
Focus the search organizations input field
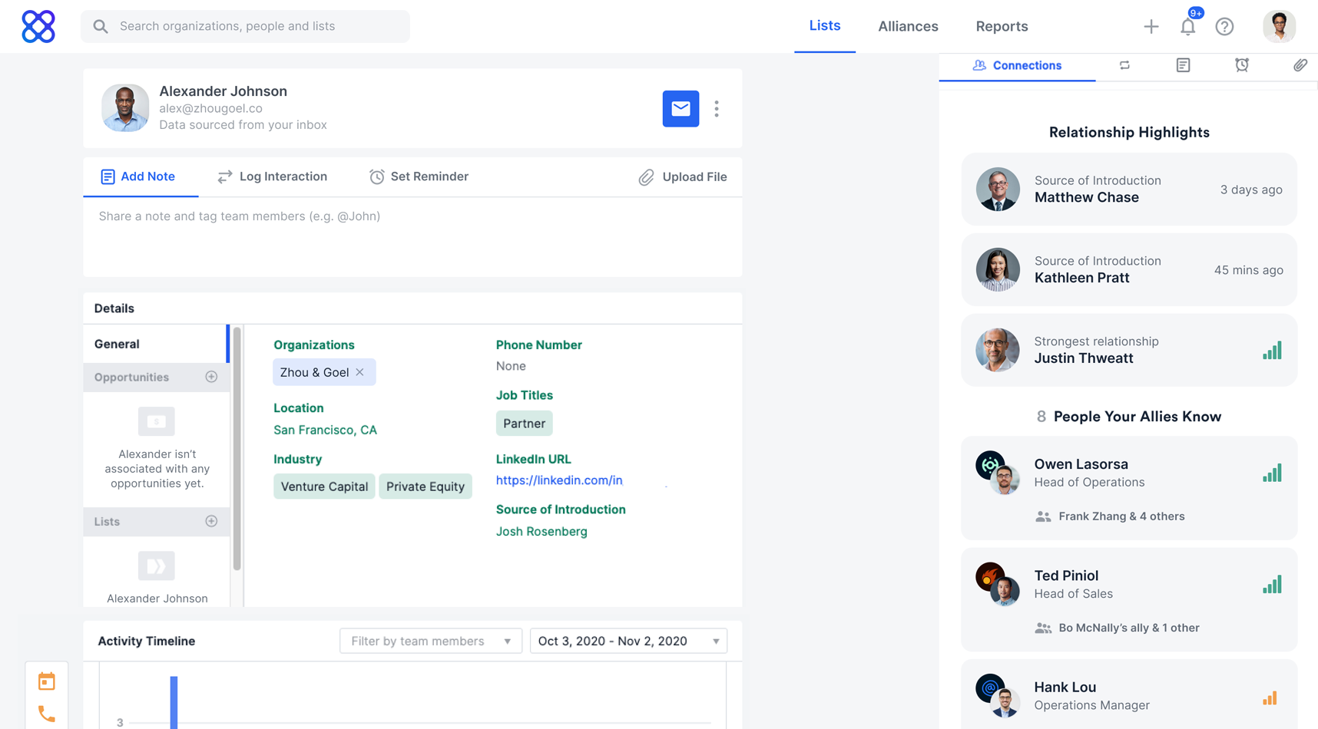[x=246, y=26]
